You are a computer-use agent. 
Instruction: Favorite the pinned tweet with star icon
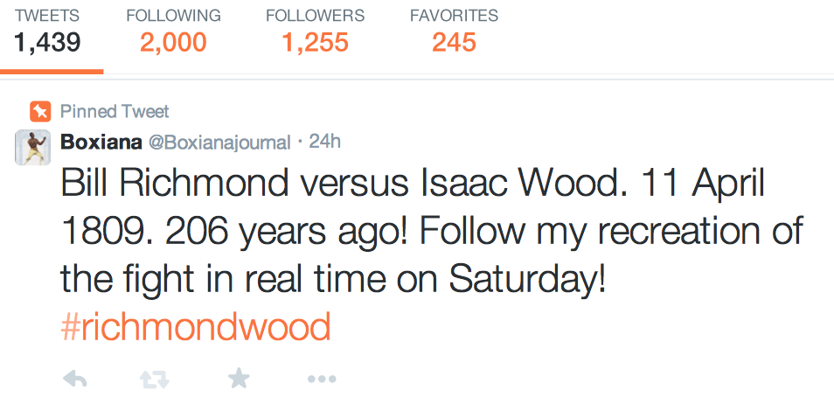[x=238, y=378]
